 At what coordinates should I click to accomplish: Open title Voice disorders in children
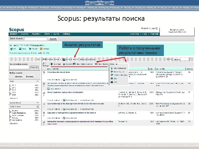click(59, 72)
